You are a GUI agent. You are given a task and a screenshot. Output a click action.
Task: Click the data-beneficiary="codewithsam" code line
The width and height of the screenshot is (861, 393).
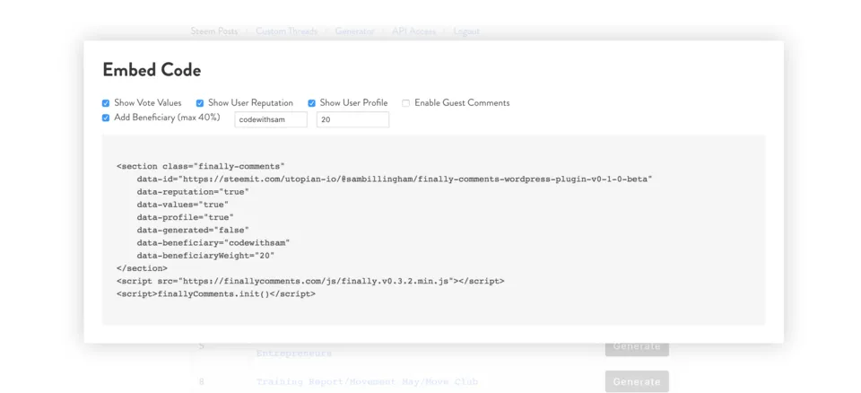(213, 242)
